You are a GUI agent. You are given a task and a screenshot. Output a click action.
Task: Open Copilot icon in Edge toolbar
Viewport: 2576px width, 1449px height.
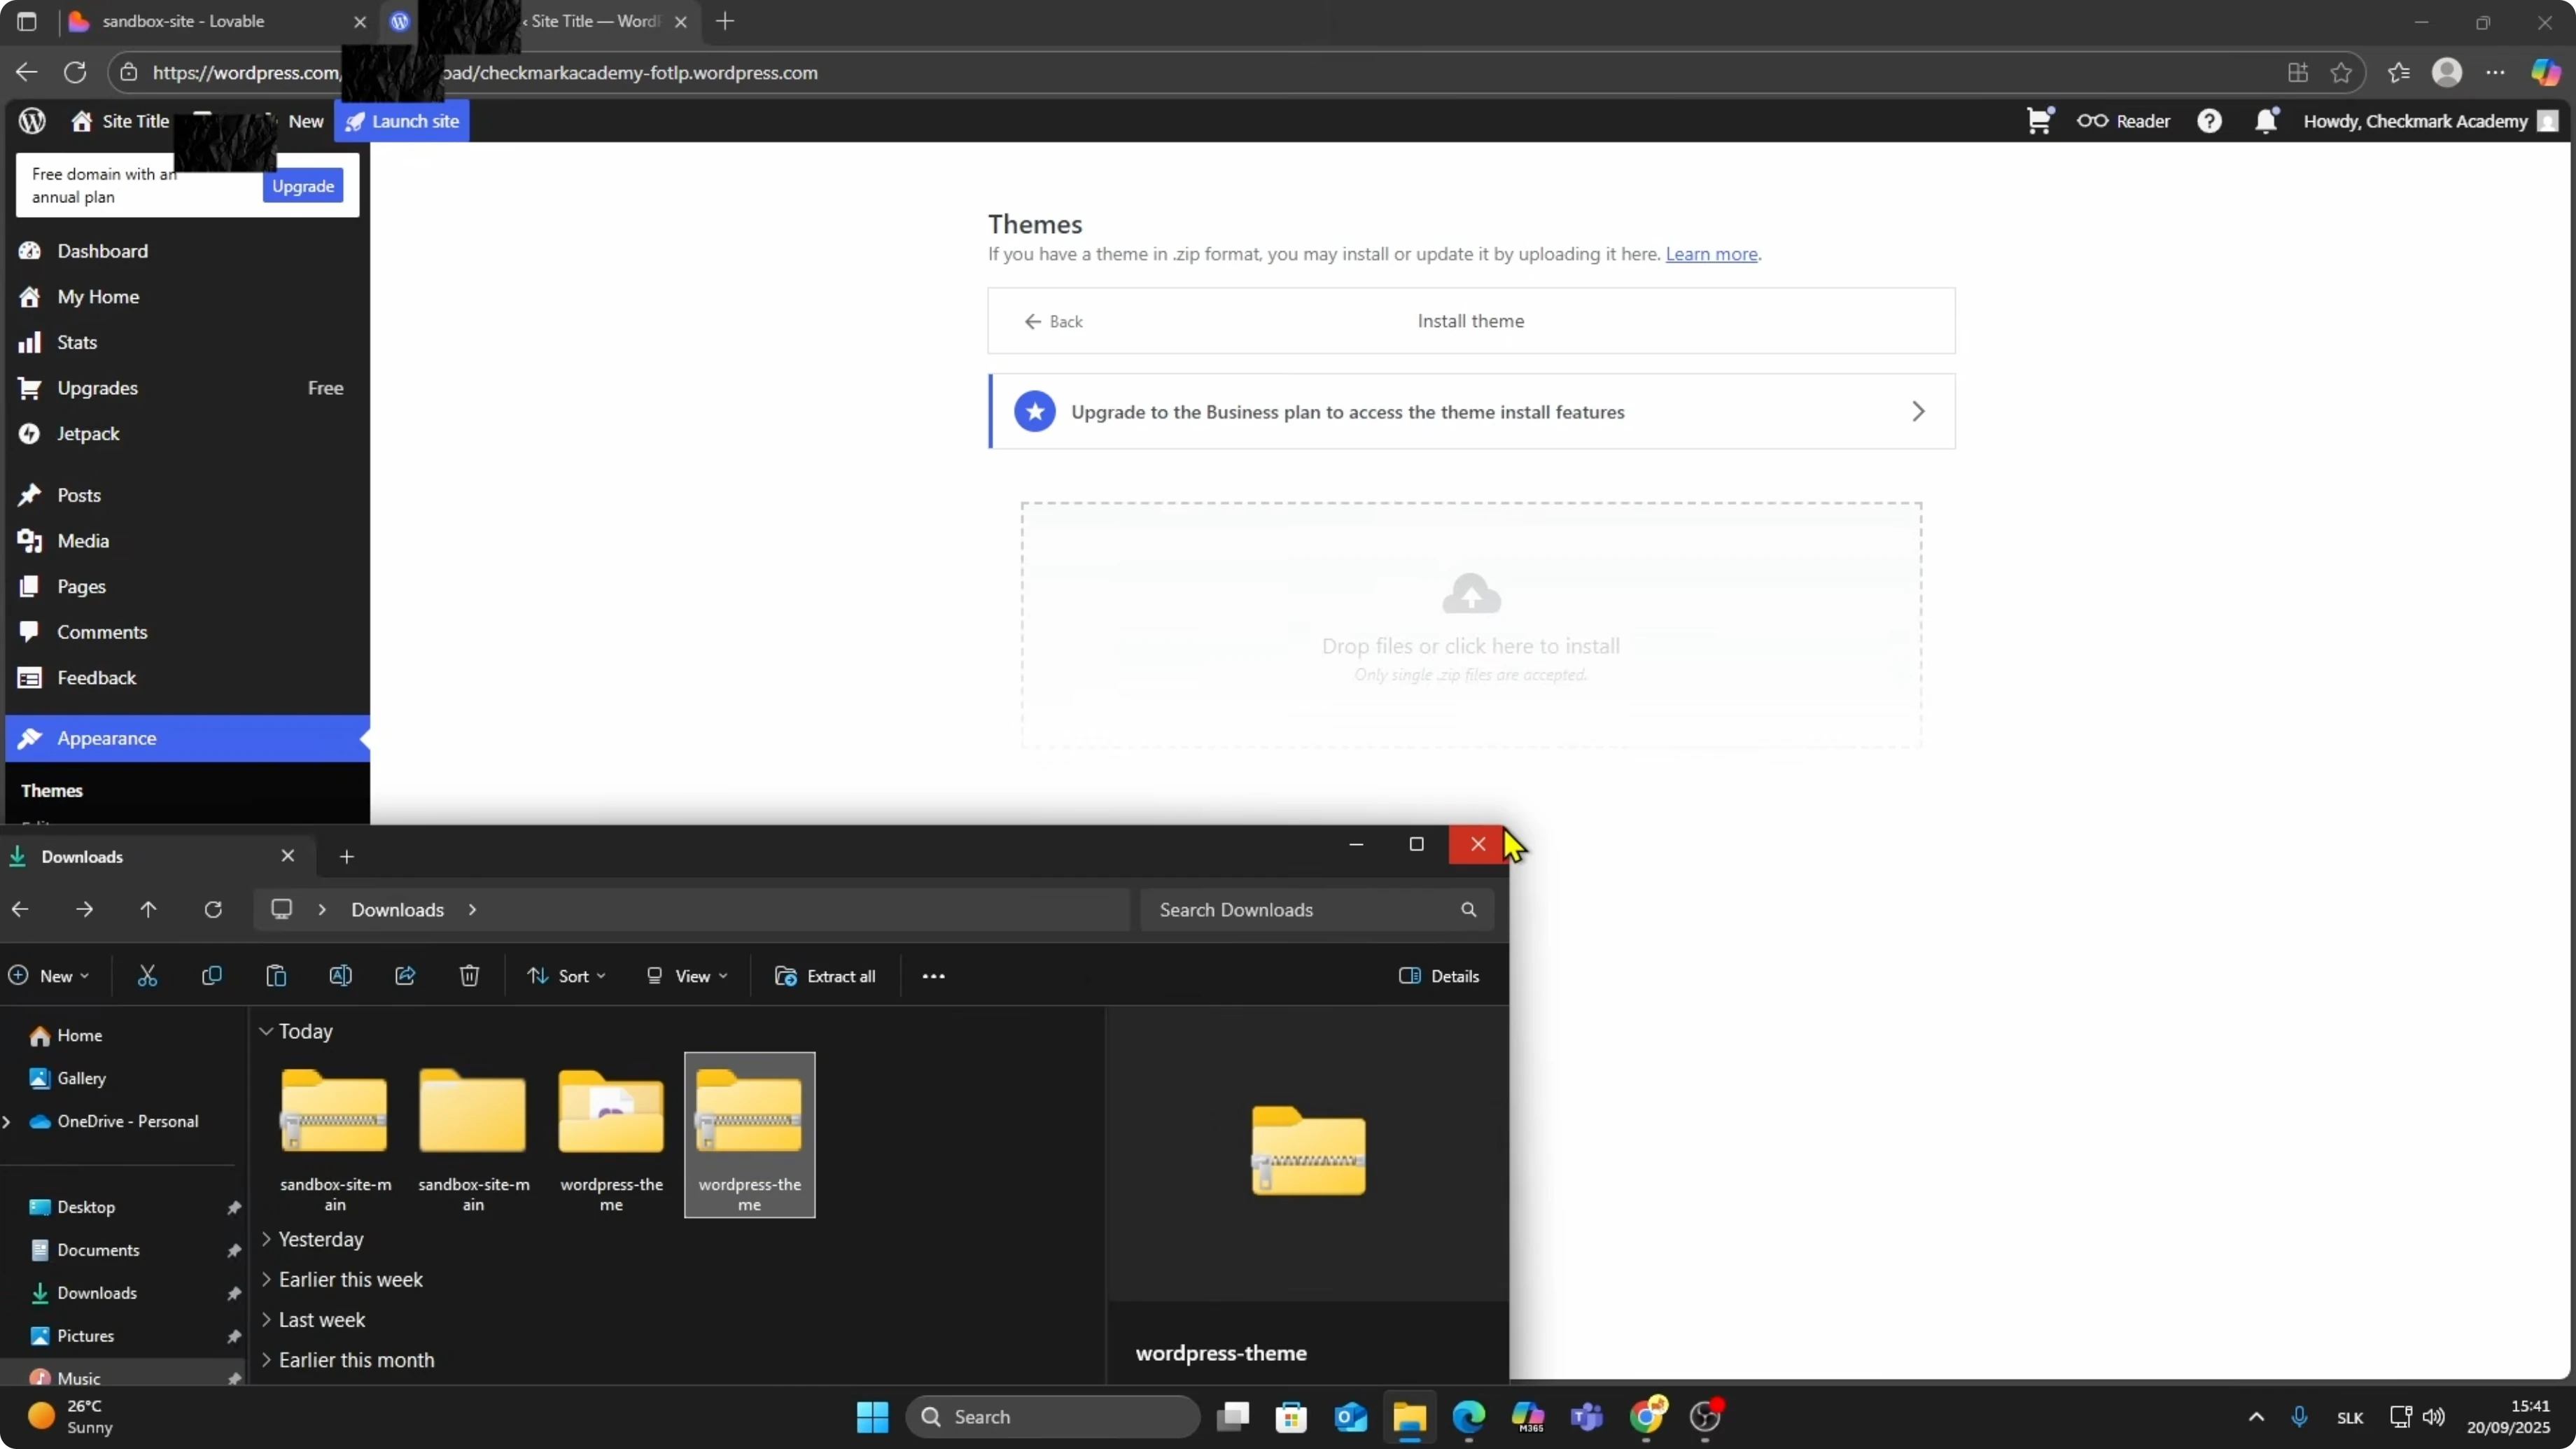tap(2545, 72)
